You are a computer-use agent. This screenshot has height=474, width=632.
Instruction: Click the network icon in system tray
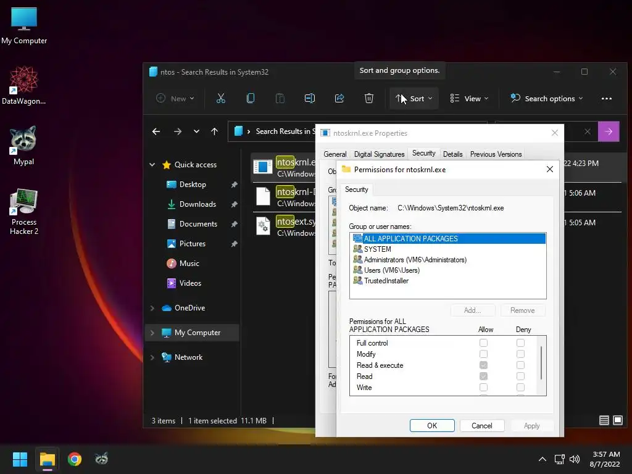pyautogui.click(x=559, y=459)
